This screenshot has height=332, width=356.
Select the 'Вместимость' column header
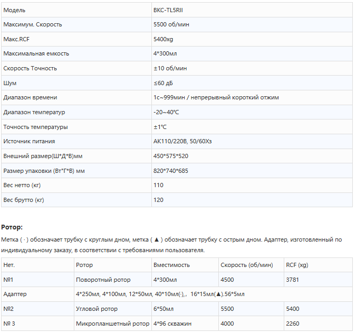(x=171, y=265)
